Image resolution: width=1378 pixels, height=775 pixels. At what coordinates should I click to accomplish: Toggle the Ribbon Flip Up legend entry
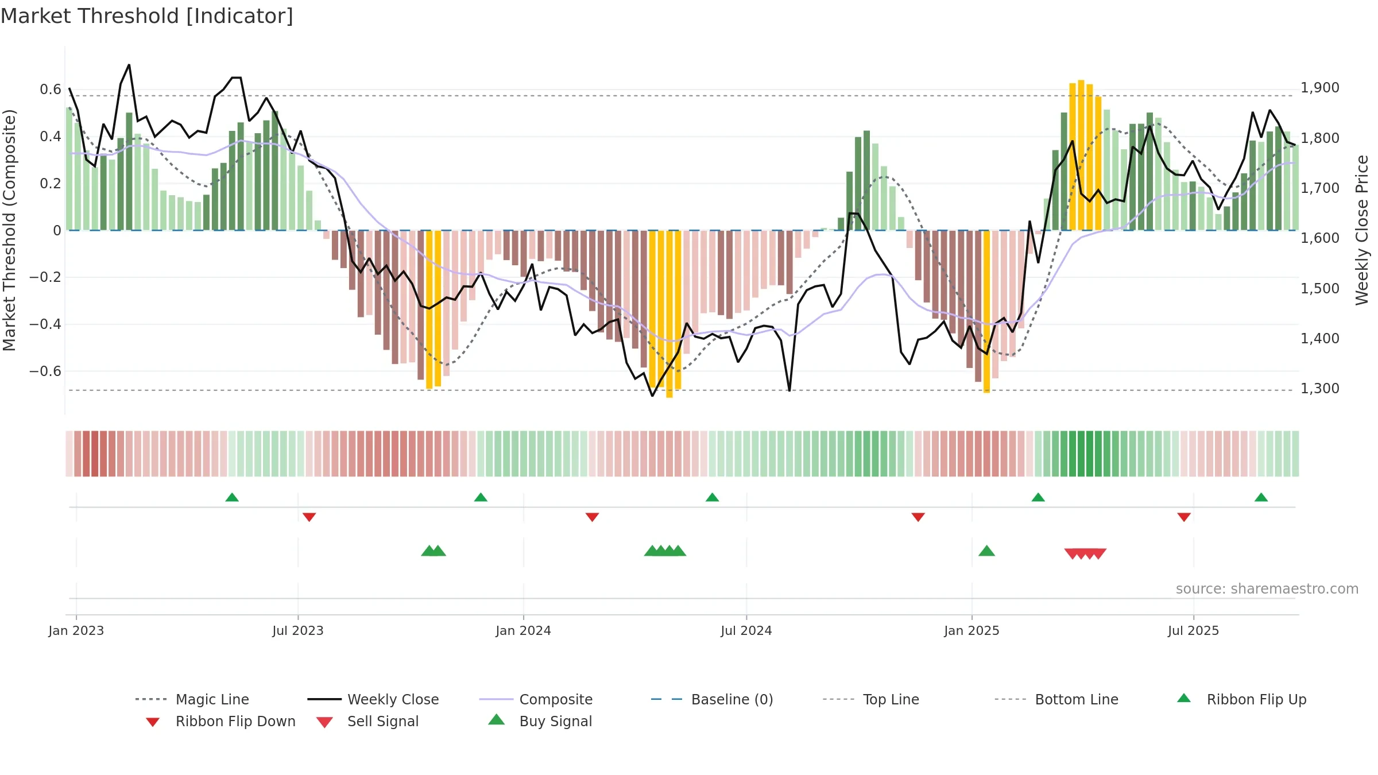pyautogui.click(x=1241, y=699)
